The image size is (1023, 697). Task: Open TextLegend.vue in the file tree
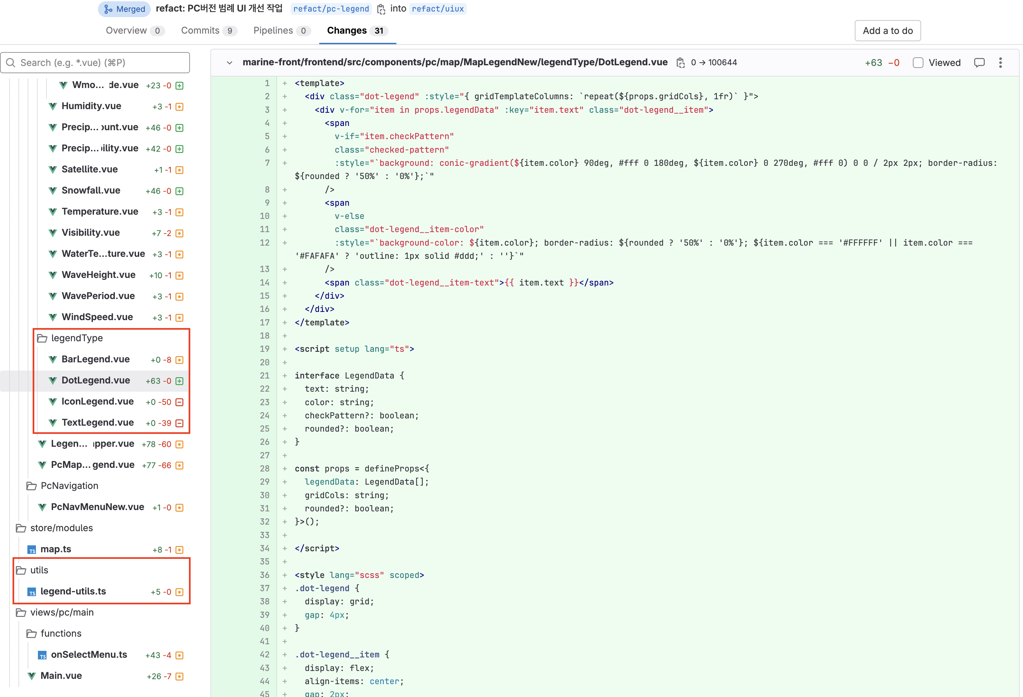click(97, 422)
